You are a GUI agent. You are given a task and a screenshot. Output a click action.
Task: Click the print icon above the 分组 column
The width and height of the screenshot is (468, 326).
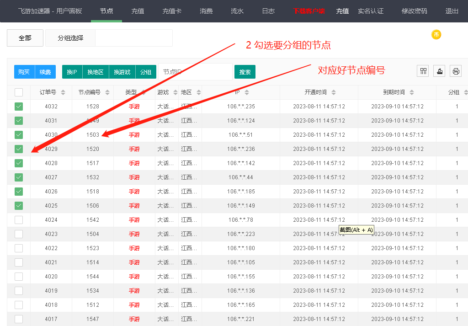456,71
